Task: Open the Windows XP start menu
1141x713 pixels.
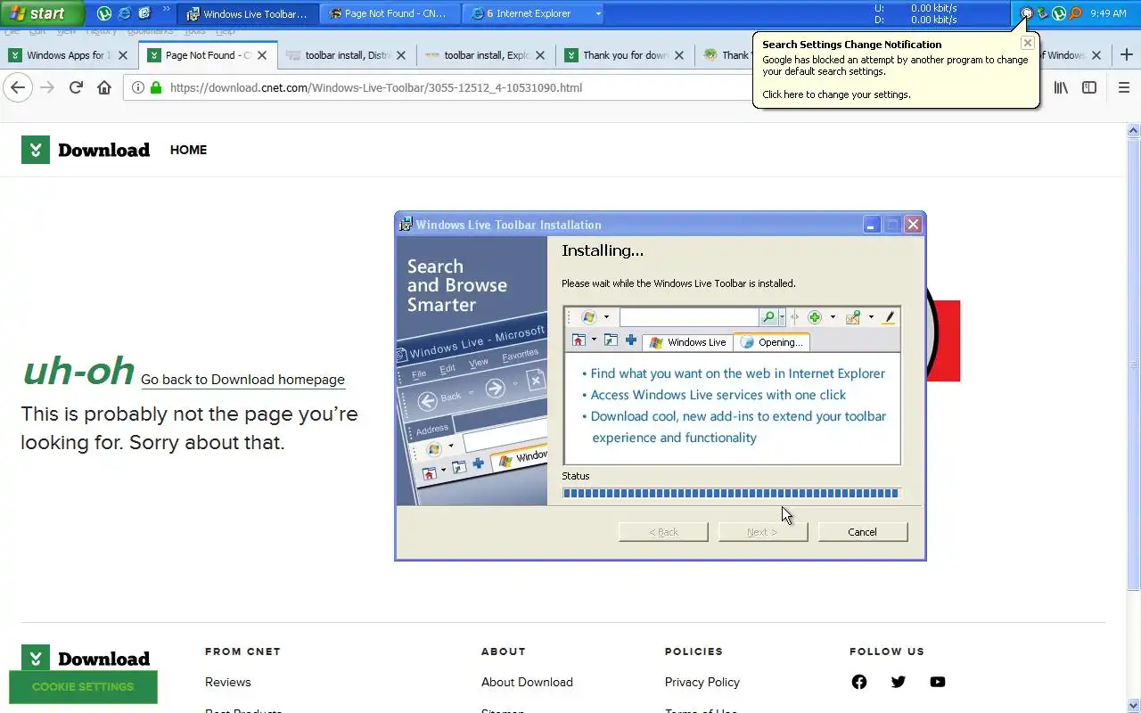Action: [42, 13]
